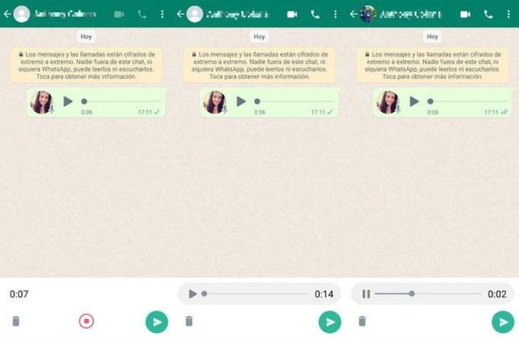Delete the voice recording at 0:07
Image resolution: width=519 pixels, height=338 pixels.
tap(16, 322)
